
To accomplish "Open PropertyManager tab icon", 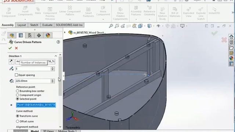I will [21, 35].
